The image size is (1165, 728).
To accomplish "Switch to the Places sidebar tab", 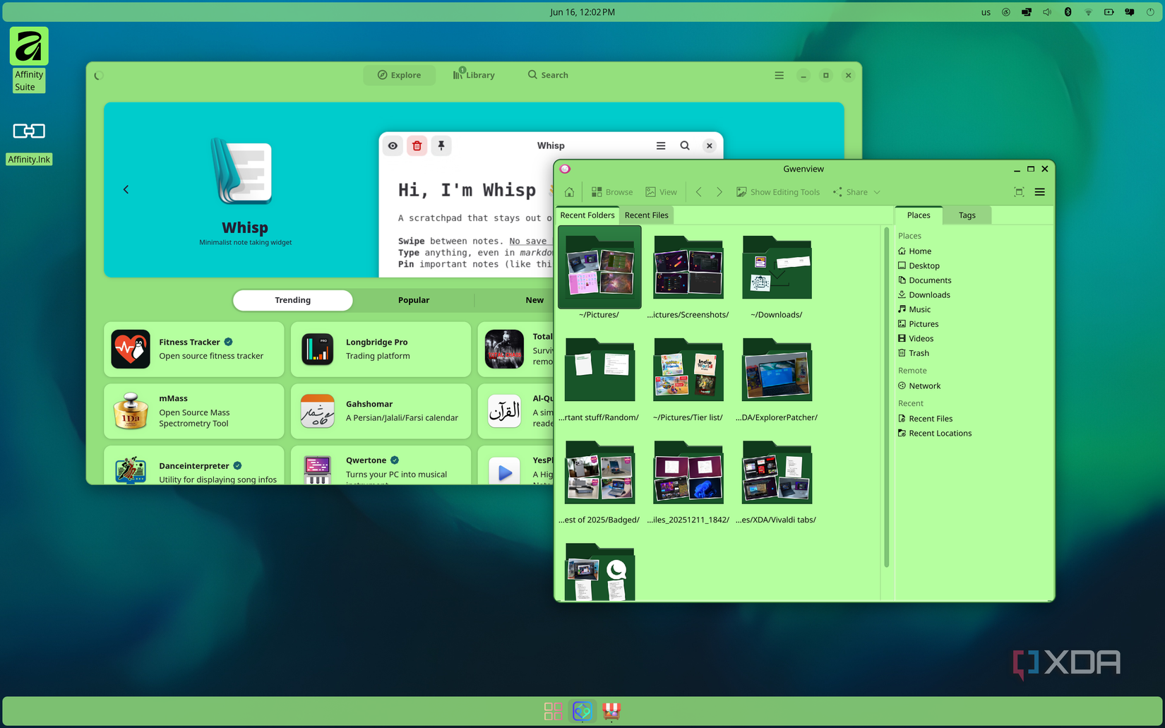I will click(x=919, y=215).
